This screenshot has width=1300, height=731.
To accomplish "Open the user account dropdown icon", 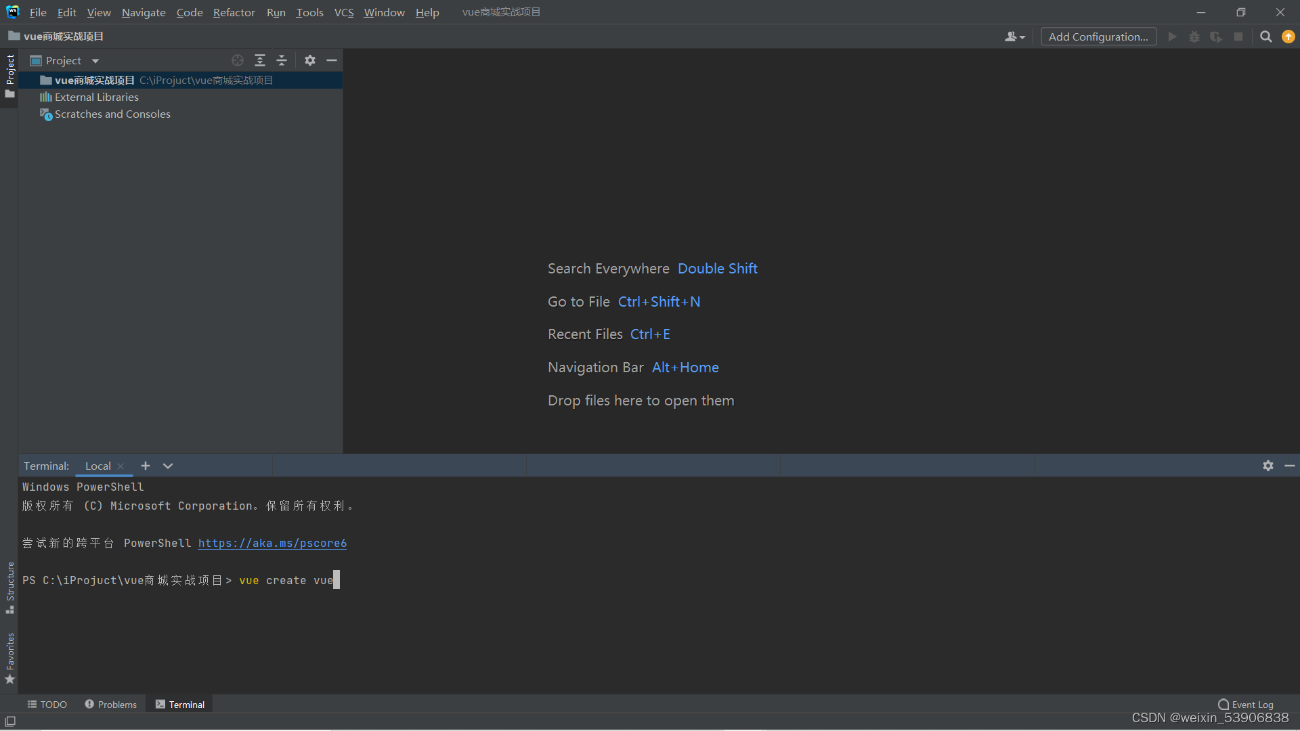I will 1014,37.
